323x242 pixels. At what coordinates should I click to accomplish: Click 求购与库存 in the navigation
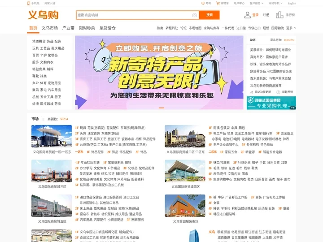(x=211, y=28)
